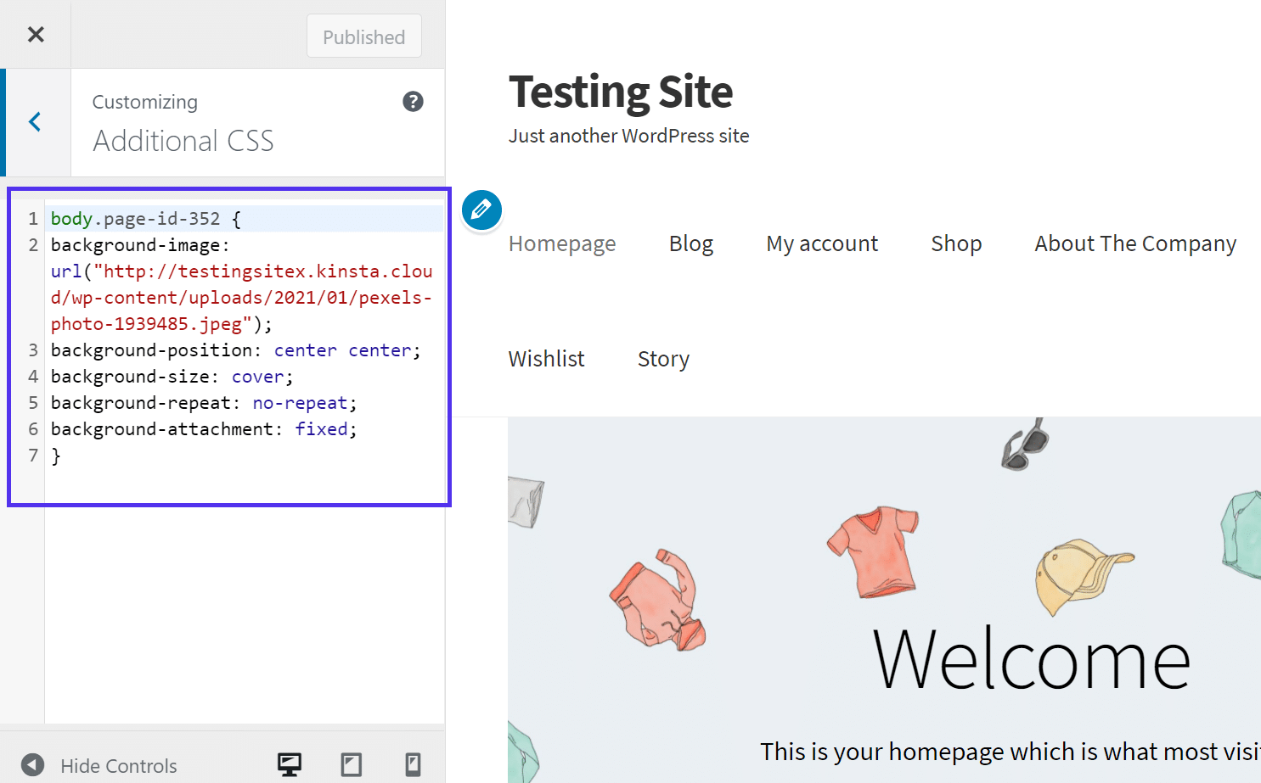
Task: Click the blue pencil edit icon
Action: (481, 210)
